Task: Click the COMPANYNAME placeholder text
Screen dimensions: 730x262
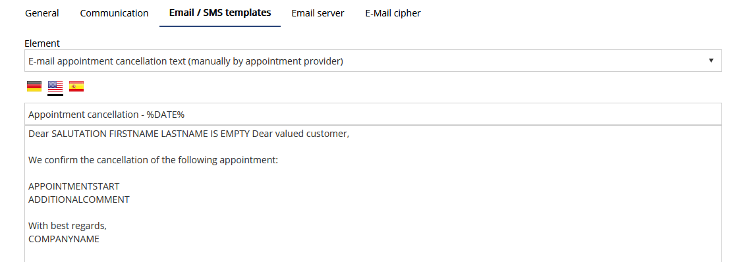Action: [x=64, y=239]
